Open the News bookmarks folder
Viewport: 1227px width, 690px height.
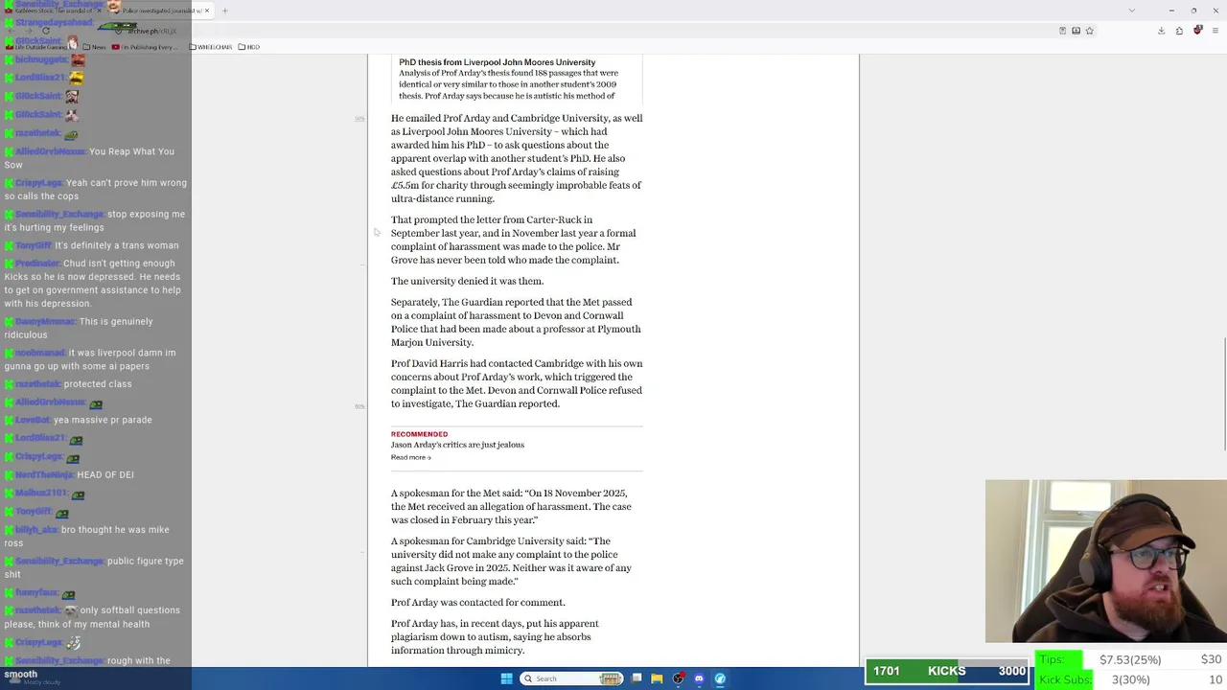pyautogui.click(x=95, y=47)
